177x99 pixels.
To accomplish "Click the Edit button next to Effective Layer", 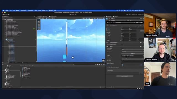I will click(x=137, y=23).
